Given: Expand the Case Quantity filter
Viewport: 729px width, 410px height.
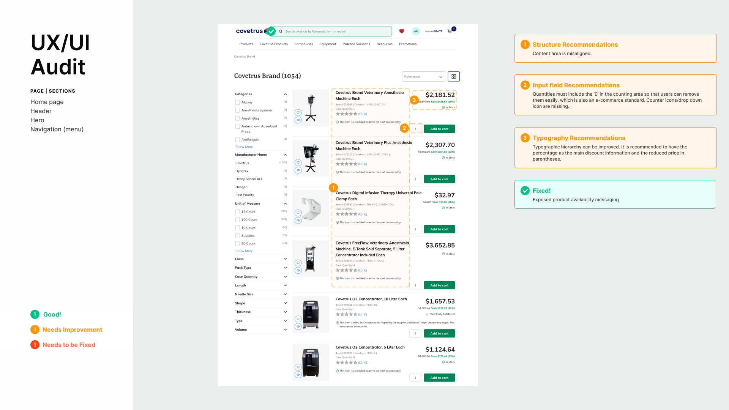Looking at the screenshot, I should click(x=286, y=277).
